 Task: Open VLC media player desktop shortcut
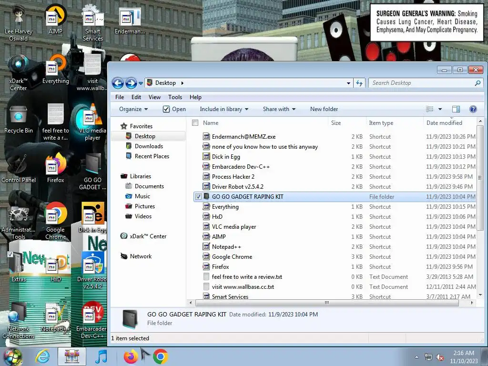click(x=92, y=122)
